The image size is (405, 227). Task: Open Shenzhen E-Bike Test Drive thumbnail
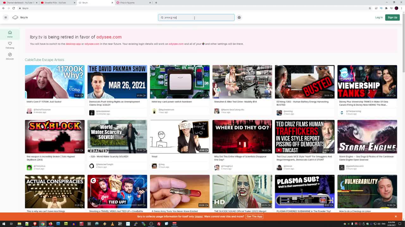pos(242,82)
